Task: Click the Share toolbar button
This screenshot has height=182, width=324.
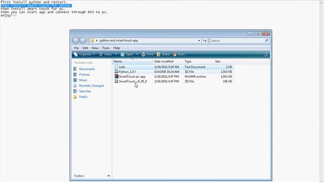Action: tap(163, 54)
